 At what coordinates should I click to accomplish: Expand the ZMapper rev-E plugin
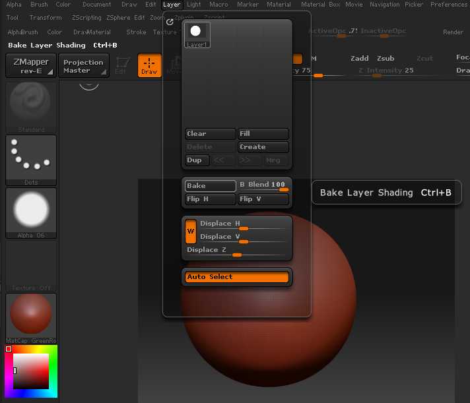point(30,66)
